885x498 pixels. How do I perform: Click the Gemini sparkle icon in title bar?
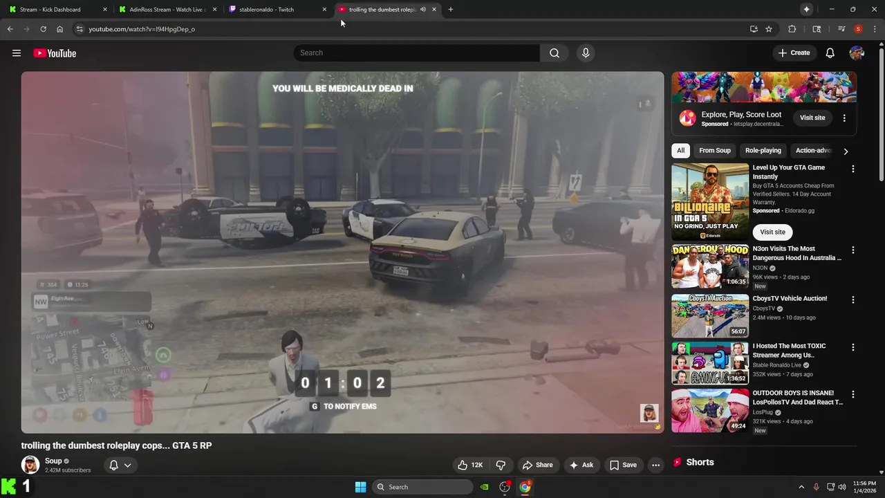coord(806,9)
